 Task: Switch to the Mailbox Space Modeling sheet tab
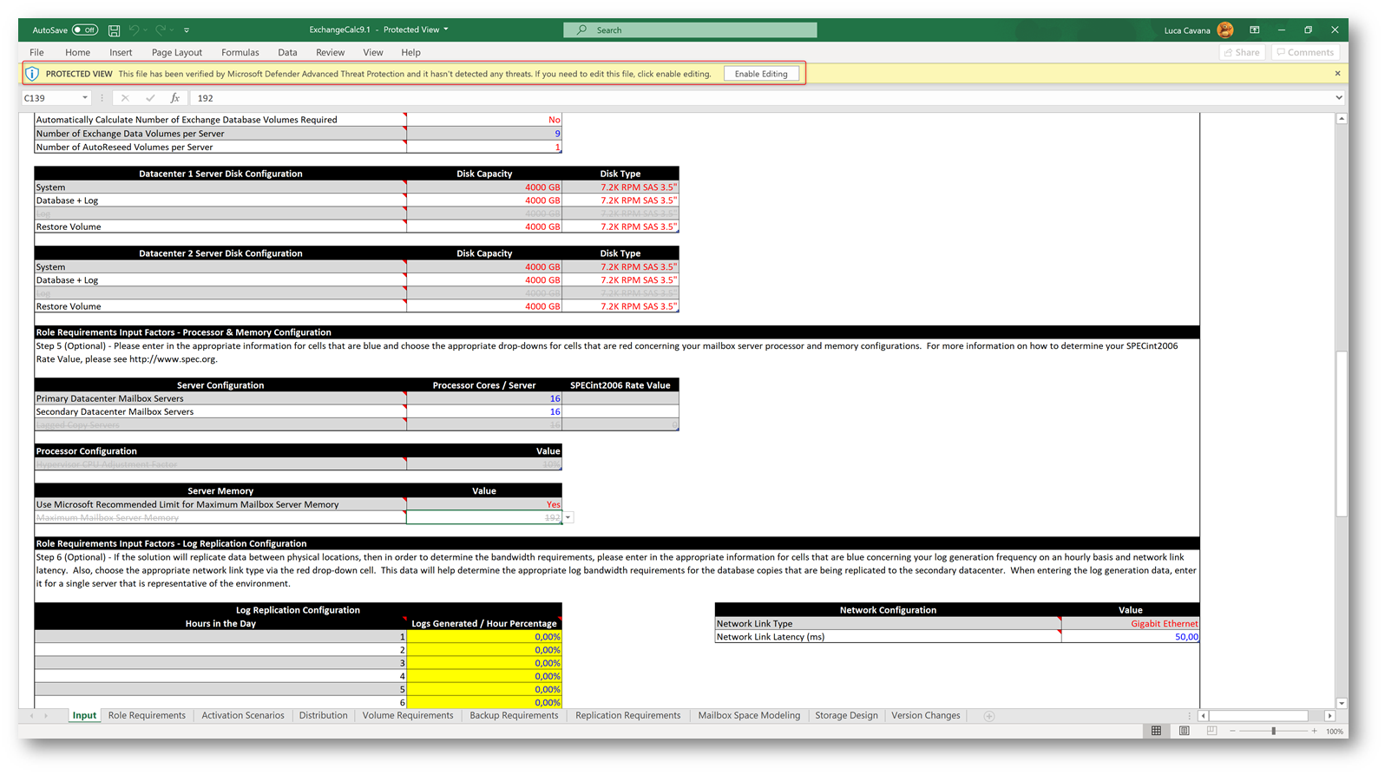749,716
